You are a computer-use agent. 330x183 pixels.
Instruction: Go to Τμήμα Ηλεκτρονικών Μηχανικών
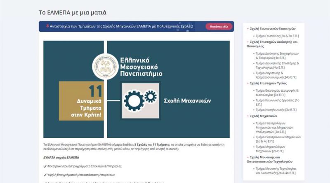point(277,139)
